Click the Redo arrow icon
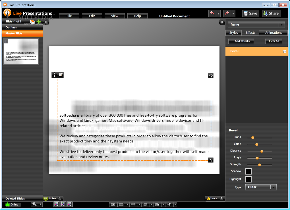The height and width of the screenshot is (210, 290). (227, 13)
